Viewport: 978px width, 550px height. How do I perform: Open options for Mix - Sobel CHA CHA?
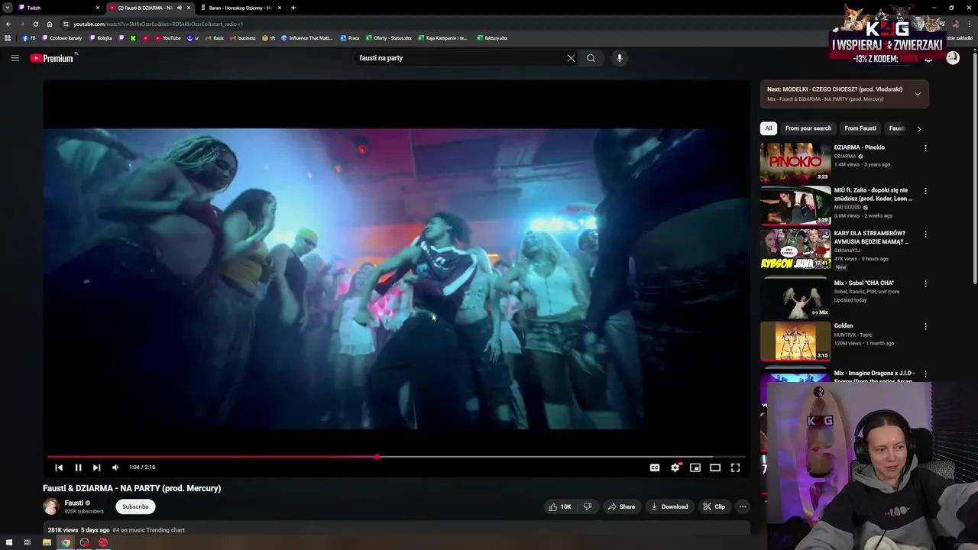(925, 283)
